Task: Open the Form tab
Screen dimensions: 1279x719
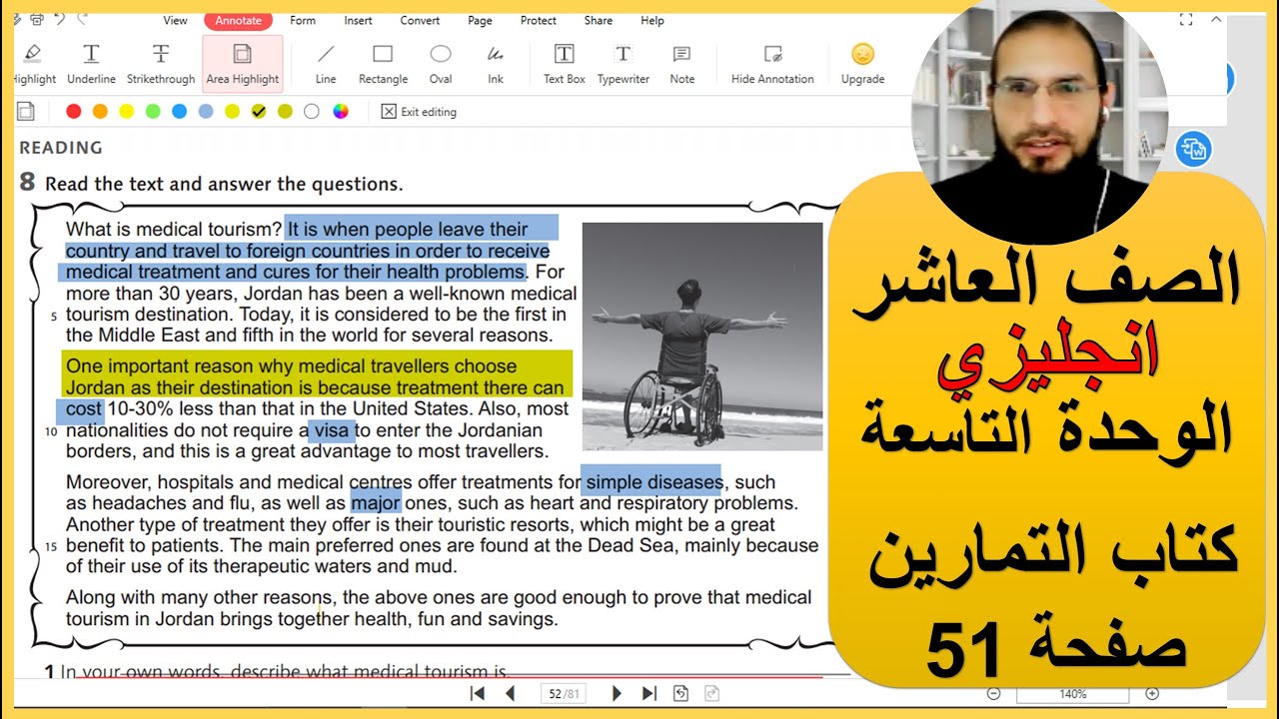Action: click(303, 20)
